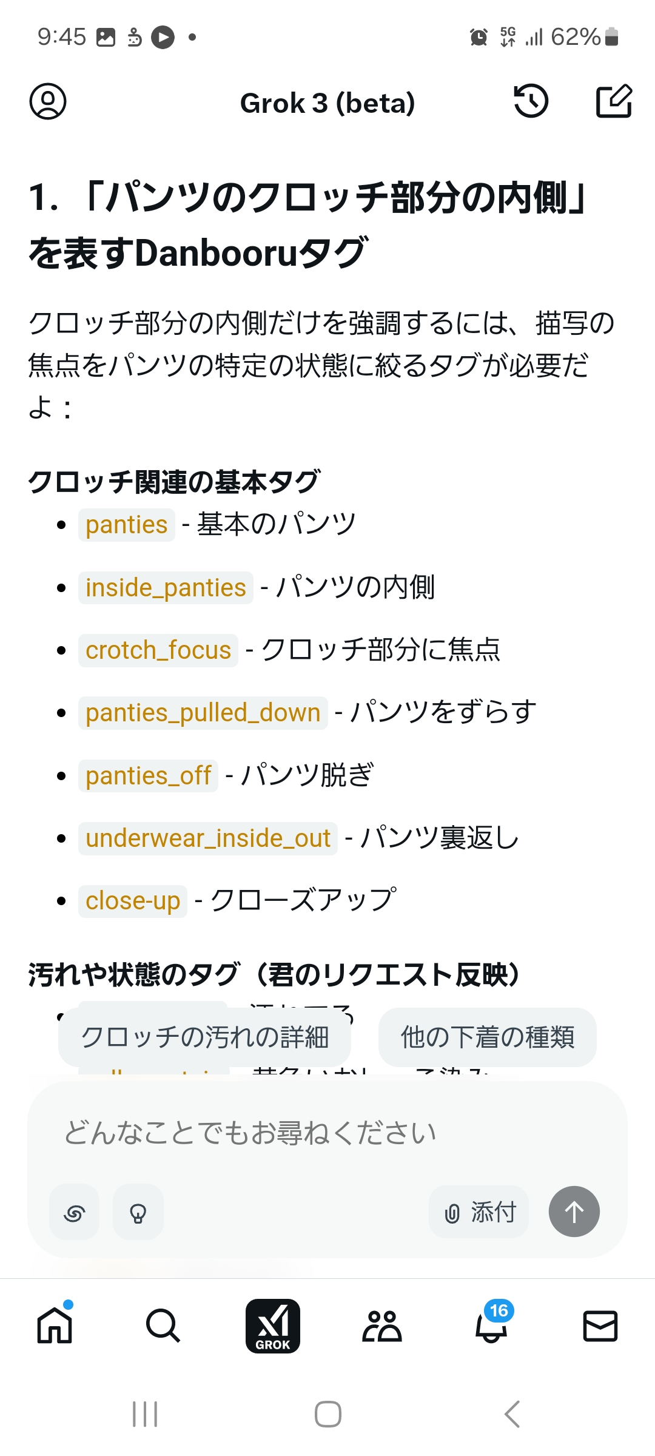655x1456 pixels.
Task: Start a new chat with compose icon
Action: click(x=614, y=101)
